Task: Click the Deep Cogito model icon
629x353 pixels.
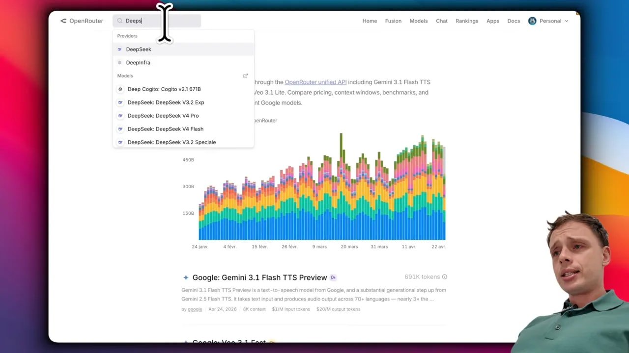Action: point(120,89)
